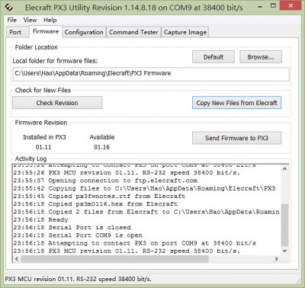Viewport: 305px width, 288px height.
Task: Click the horizontal scrollbar thumb in log
Action: (x=114, y=258)
